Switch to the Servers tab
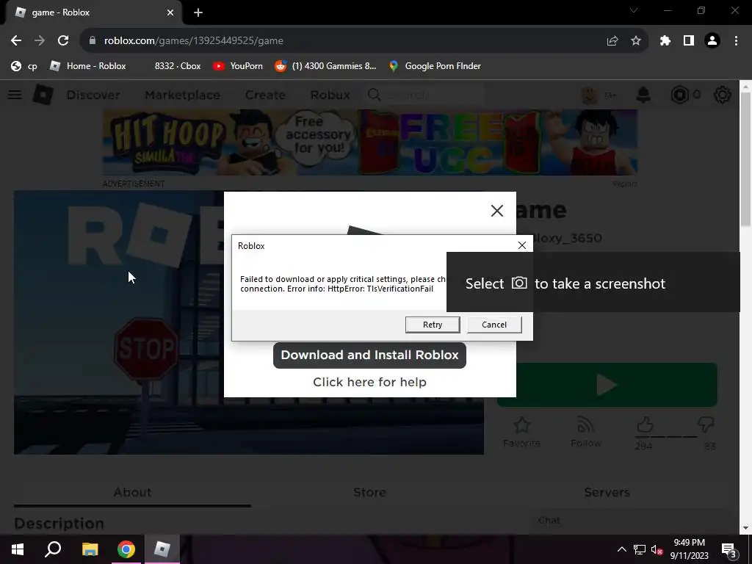The width and height of the screenshot is (752, 564). point(607,493)
